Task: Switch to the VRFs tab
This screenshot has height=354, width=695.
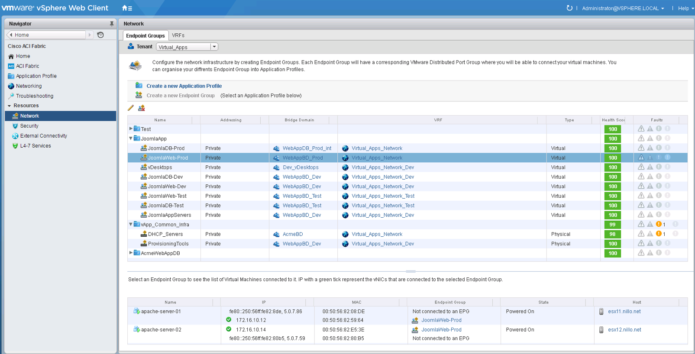Action: (178, 35)
